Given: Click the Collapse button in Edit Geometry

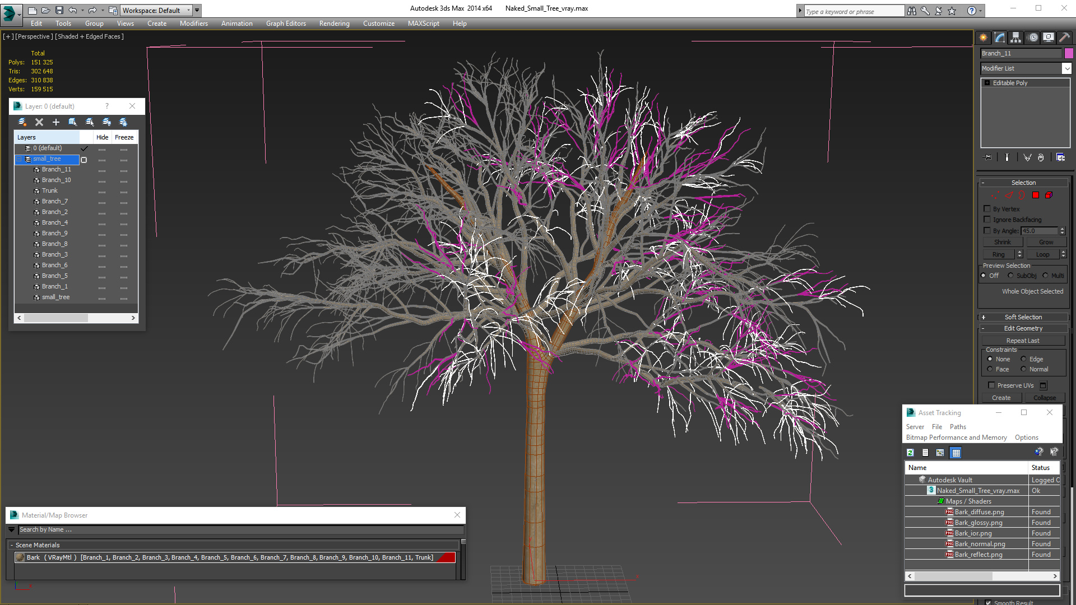Looking at the screenshot, I should point(1045,398).
